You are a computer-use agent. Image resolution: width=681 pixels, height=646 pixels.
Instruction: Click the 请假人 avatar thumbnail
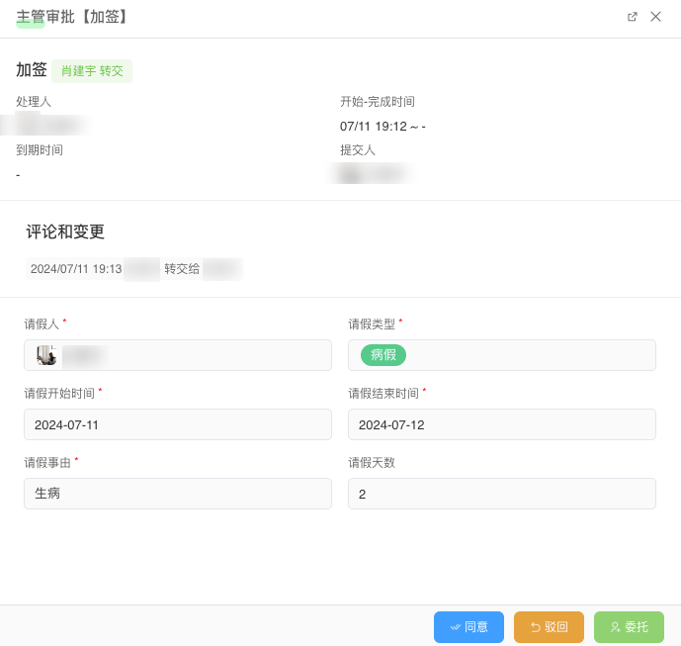click(x=45, y=355)
